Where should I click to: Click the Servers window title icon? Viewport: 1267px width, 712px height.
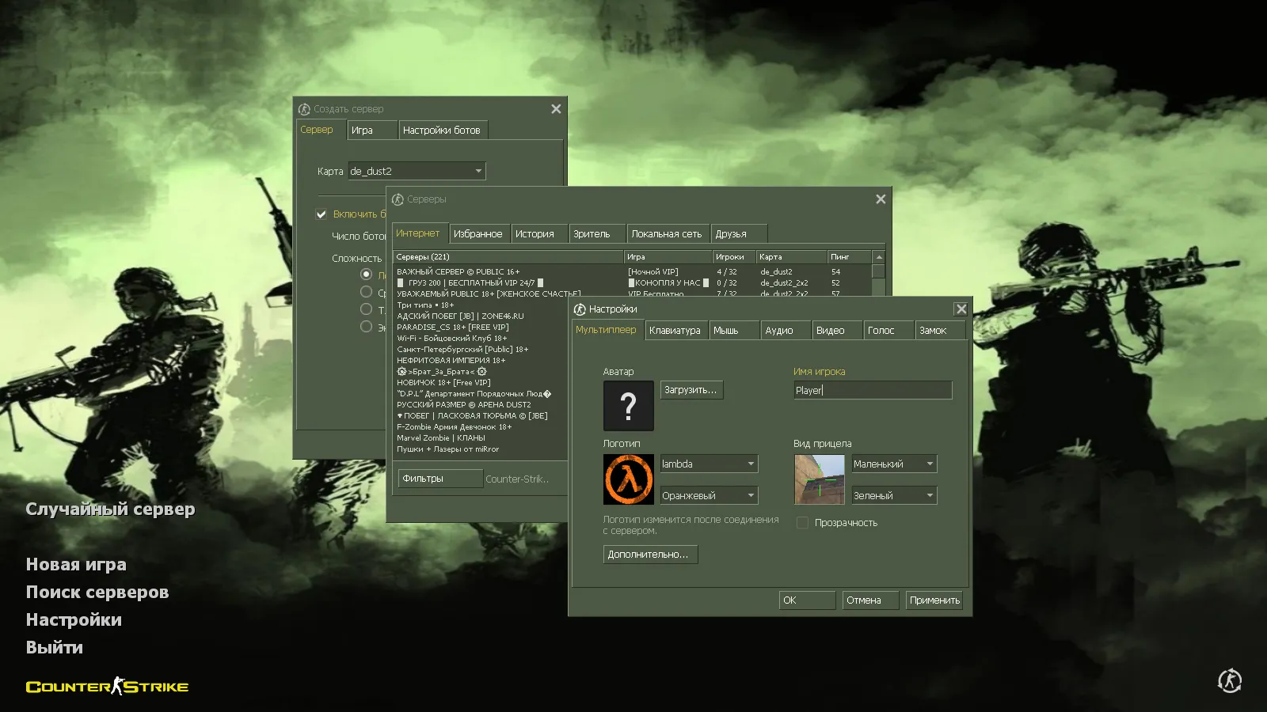tap(398, 199)
